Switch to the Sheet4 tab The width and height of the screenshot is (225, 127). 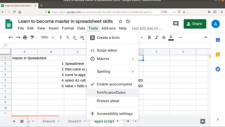(49, 121)
